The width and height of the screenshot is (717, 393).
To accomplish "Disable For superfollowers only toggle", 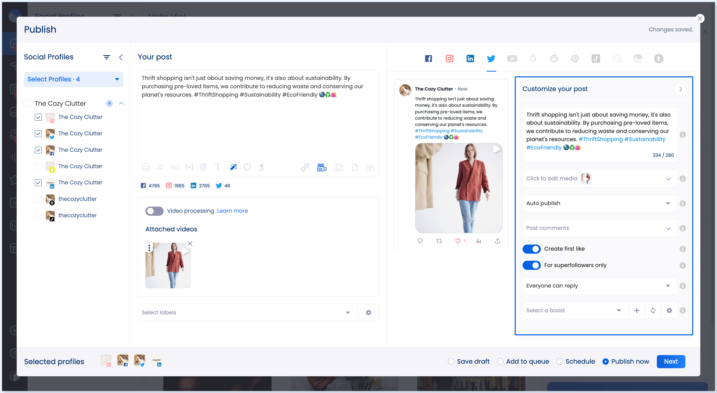I will pyautogui.click(x=531, y=265).
